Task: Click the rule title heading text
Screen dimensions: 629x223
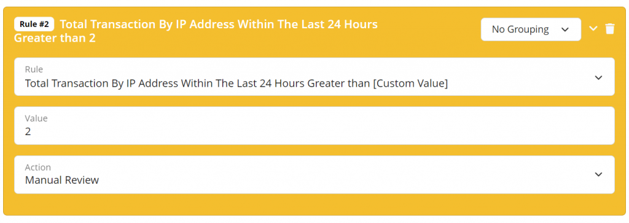Action: click(x=196, y=31)
